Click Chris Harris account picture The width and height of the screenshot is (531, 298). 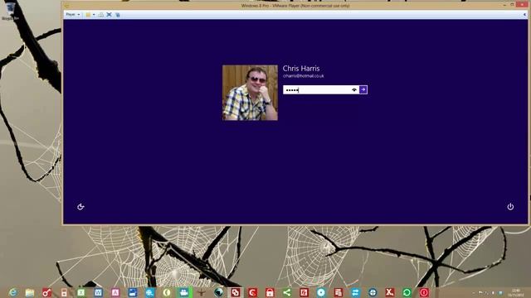click(250, 93)
